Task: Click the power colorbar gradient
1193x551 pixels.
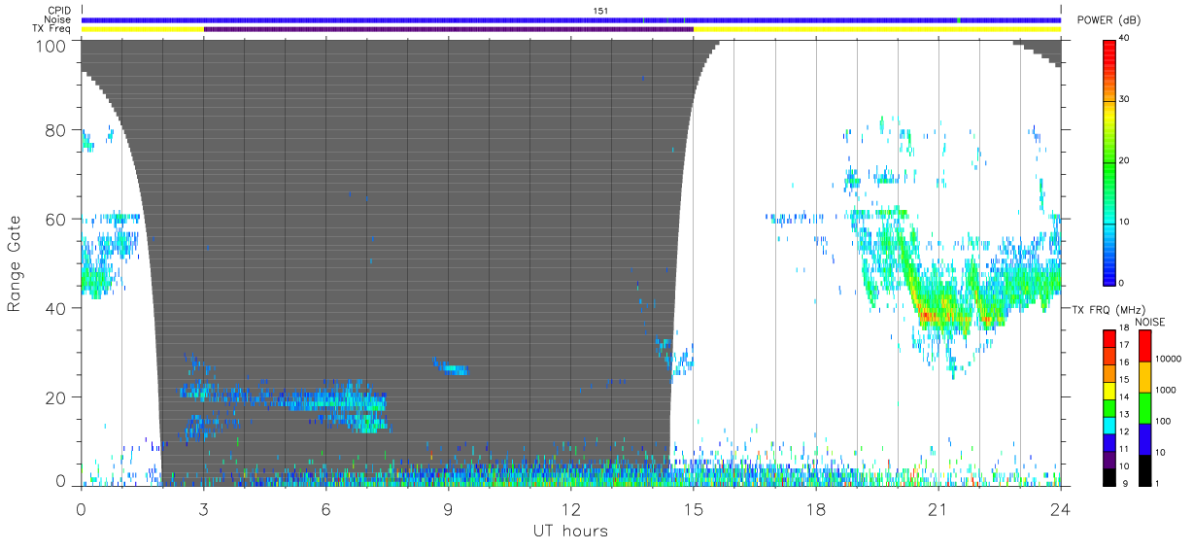Action: click(1109, 161)
